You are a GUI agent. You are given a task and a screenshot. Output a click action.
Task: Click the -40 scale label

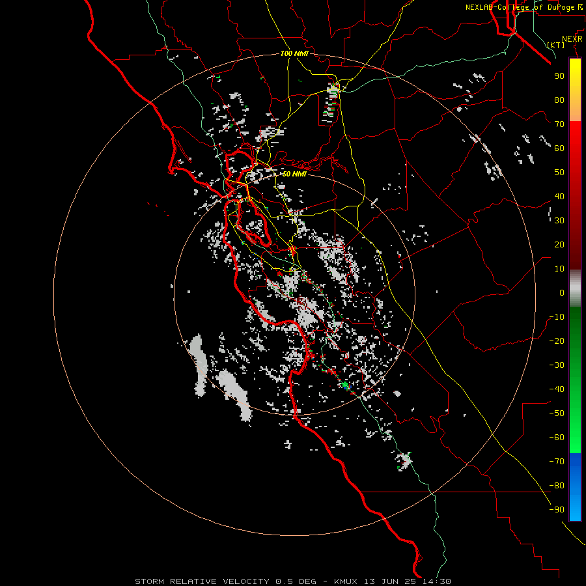coord(557,389)
